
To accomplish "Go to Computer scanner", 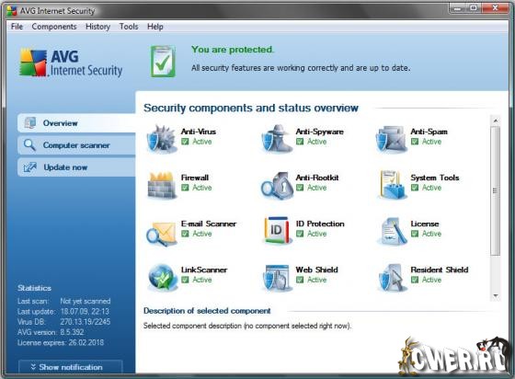I will coord(76,145).
